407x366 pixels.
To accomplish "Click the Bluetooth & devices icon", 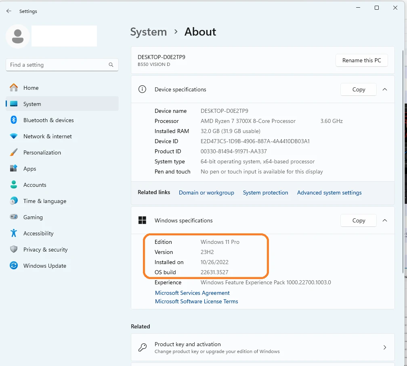I will (14, 120).
